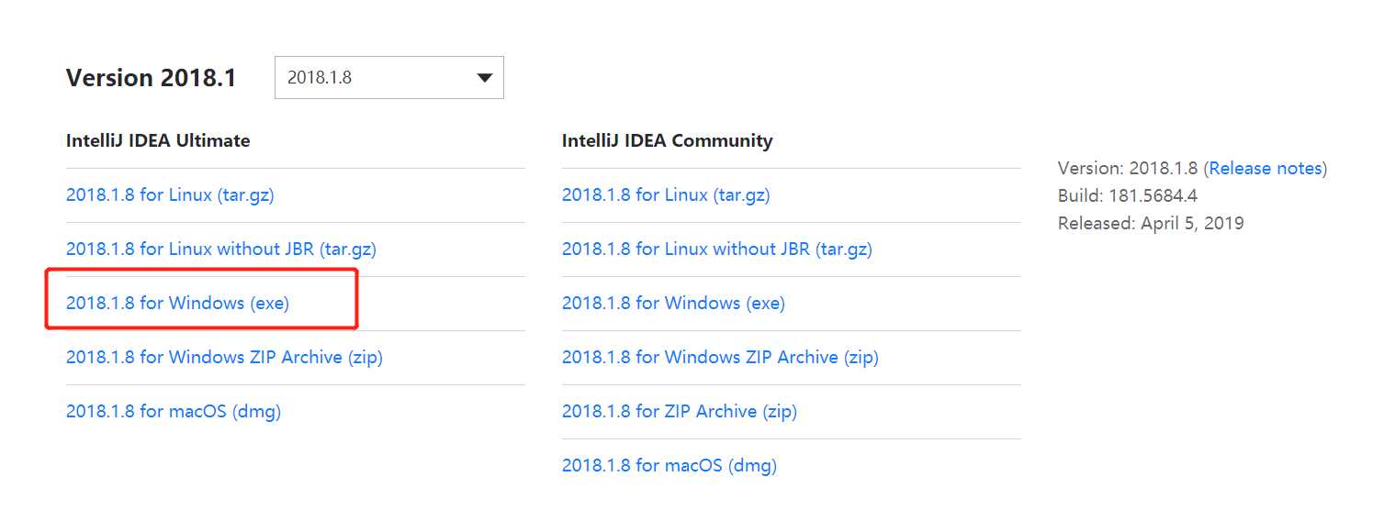Download Community 2018.1.8 for ZIP Archive (zip)
The width and height of the screenshot is (1384, 510).
pyautogui.click(x=680, y=411)
